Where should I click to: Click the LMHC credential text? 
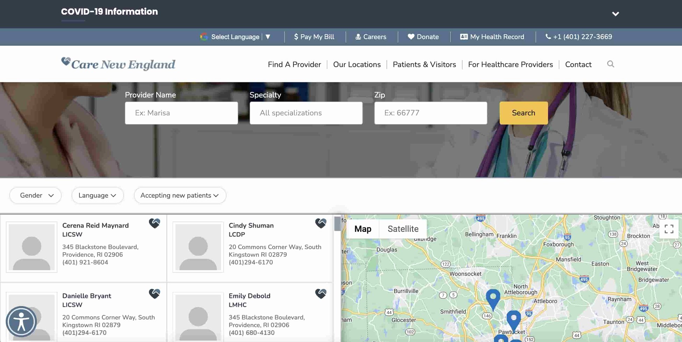tap(237, 305)
